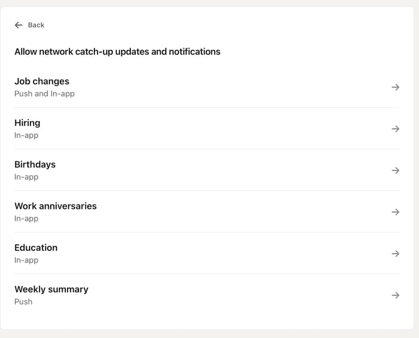Screen dimensions: 419x338
Task: Go to Weekly summary settings
Action: [x=51, y=289]
